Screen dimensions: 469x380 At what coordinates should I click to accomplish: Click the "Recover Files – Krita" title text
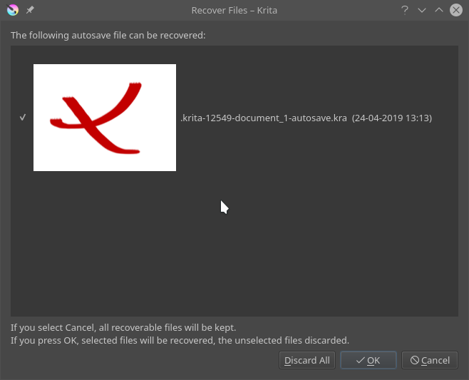pyautogui.click(x=234, y=10)
